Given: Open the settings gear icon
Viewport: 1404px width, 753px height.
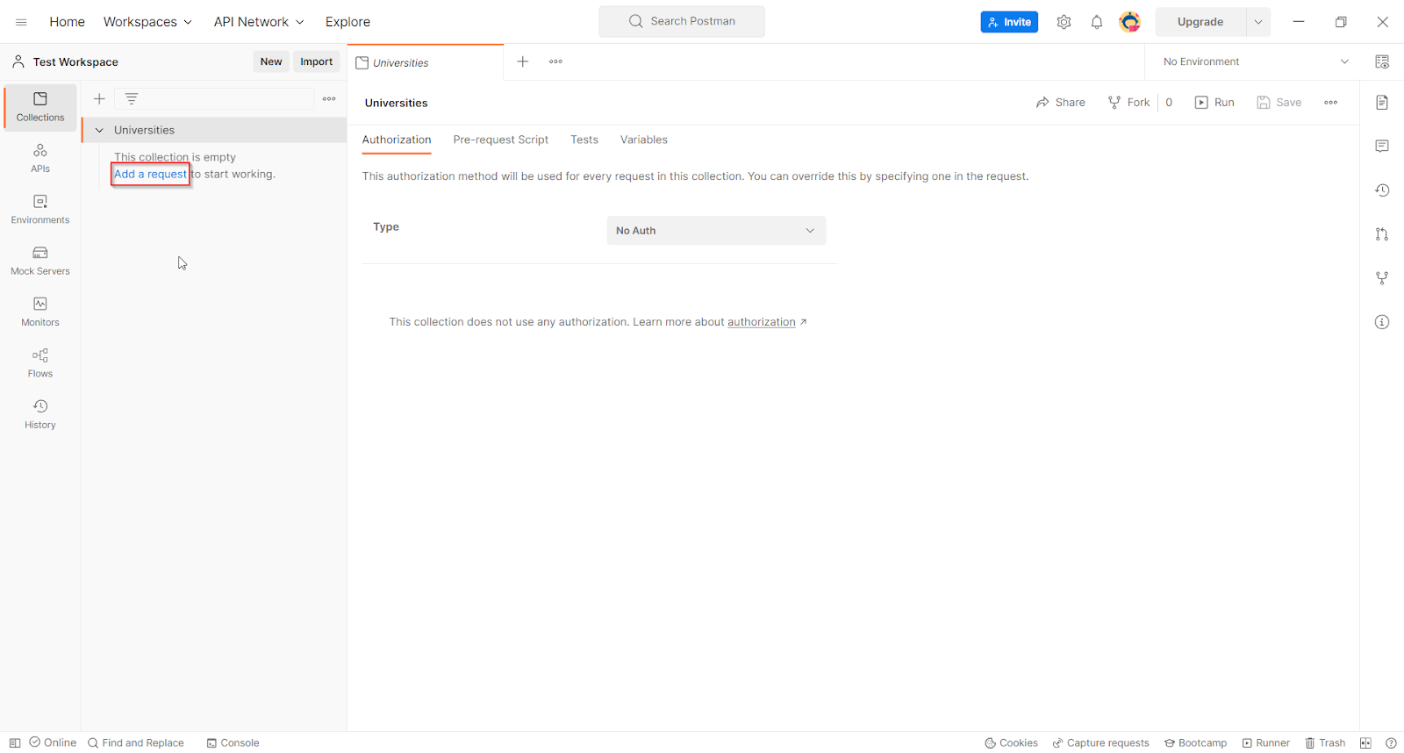Looking at the screenshot, I should [x=1064, y=22].
